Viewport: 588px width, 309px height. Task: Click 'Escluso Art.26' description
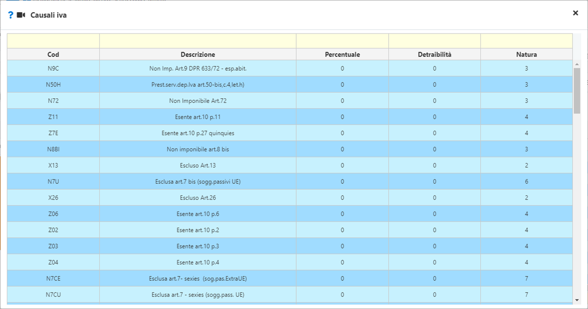(x=198, y=198)
